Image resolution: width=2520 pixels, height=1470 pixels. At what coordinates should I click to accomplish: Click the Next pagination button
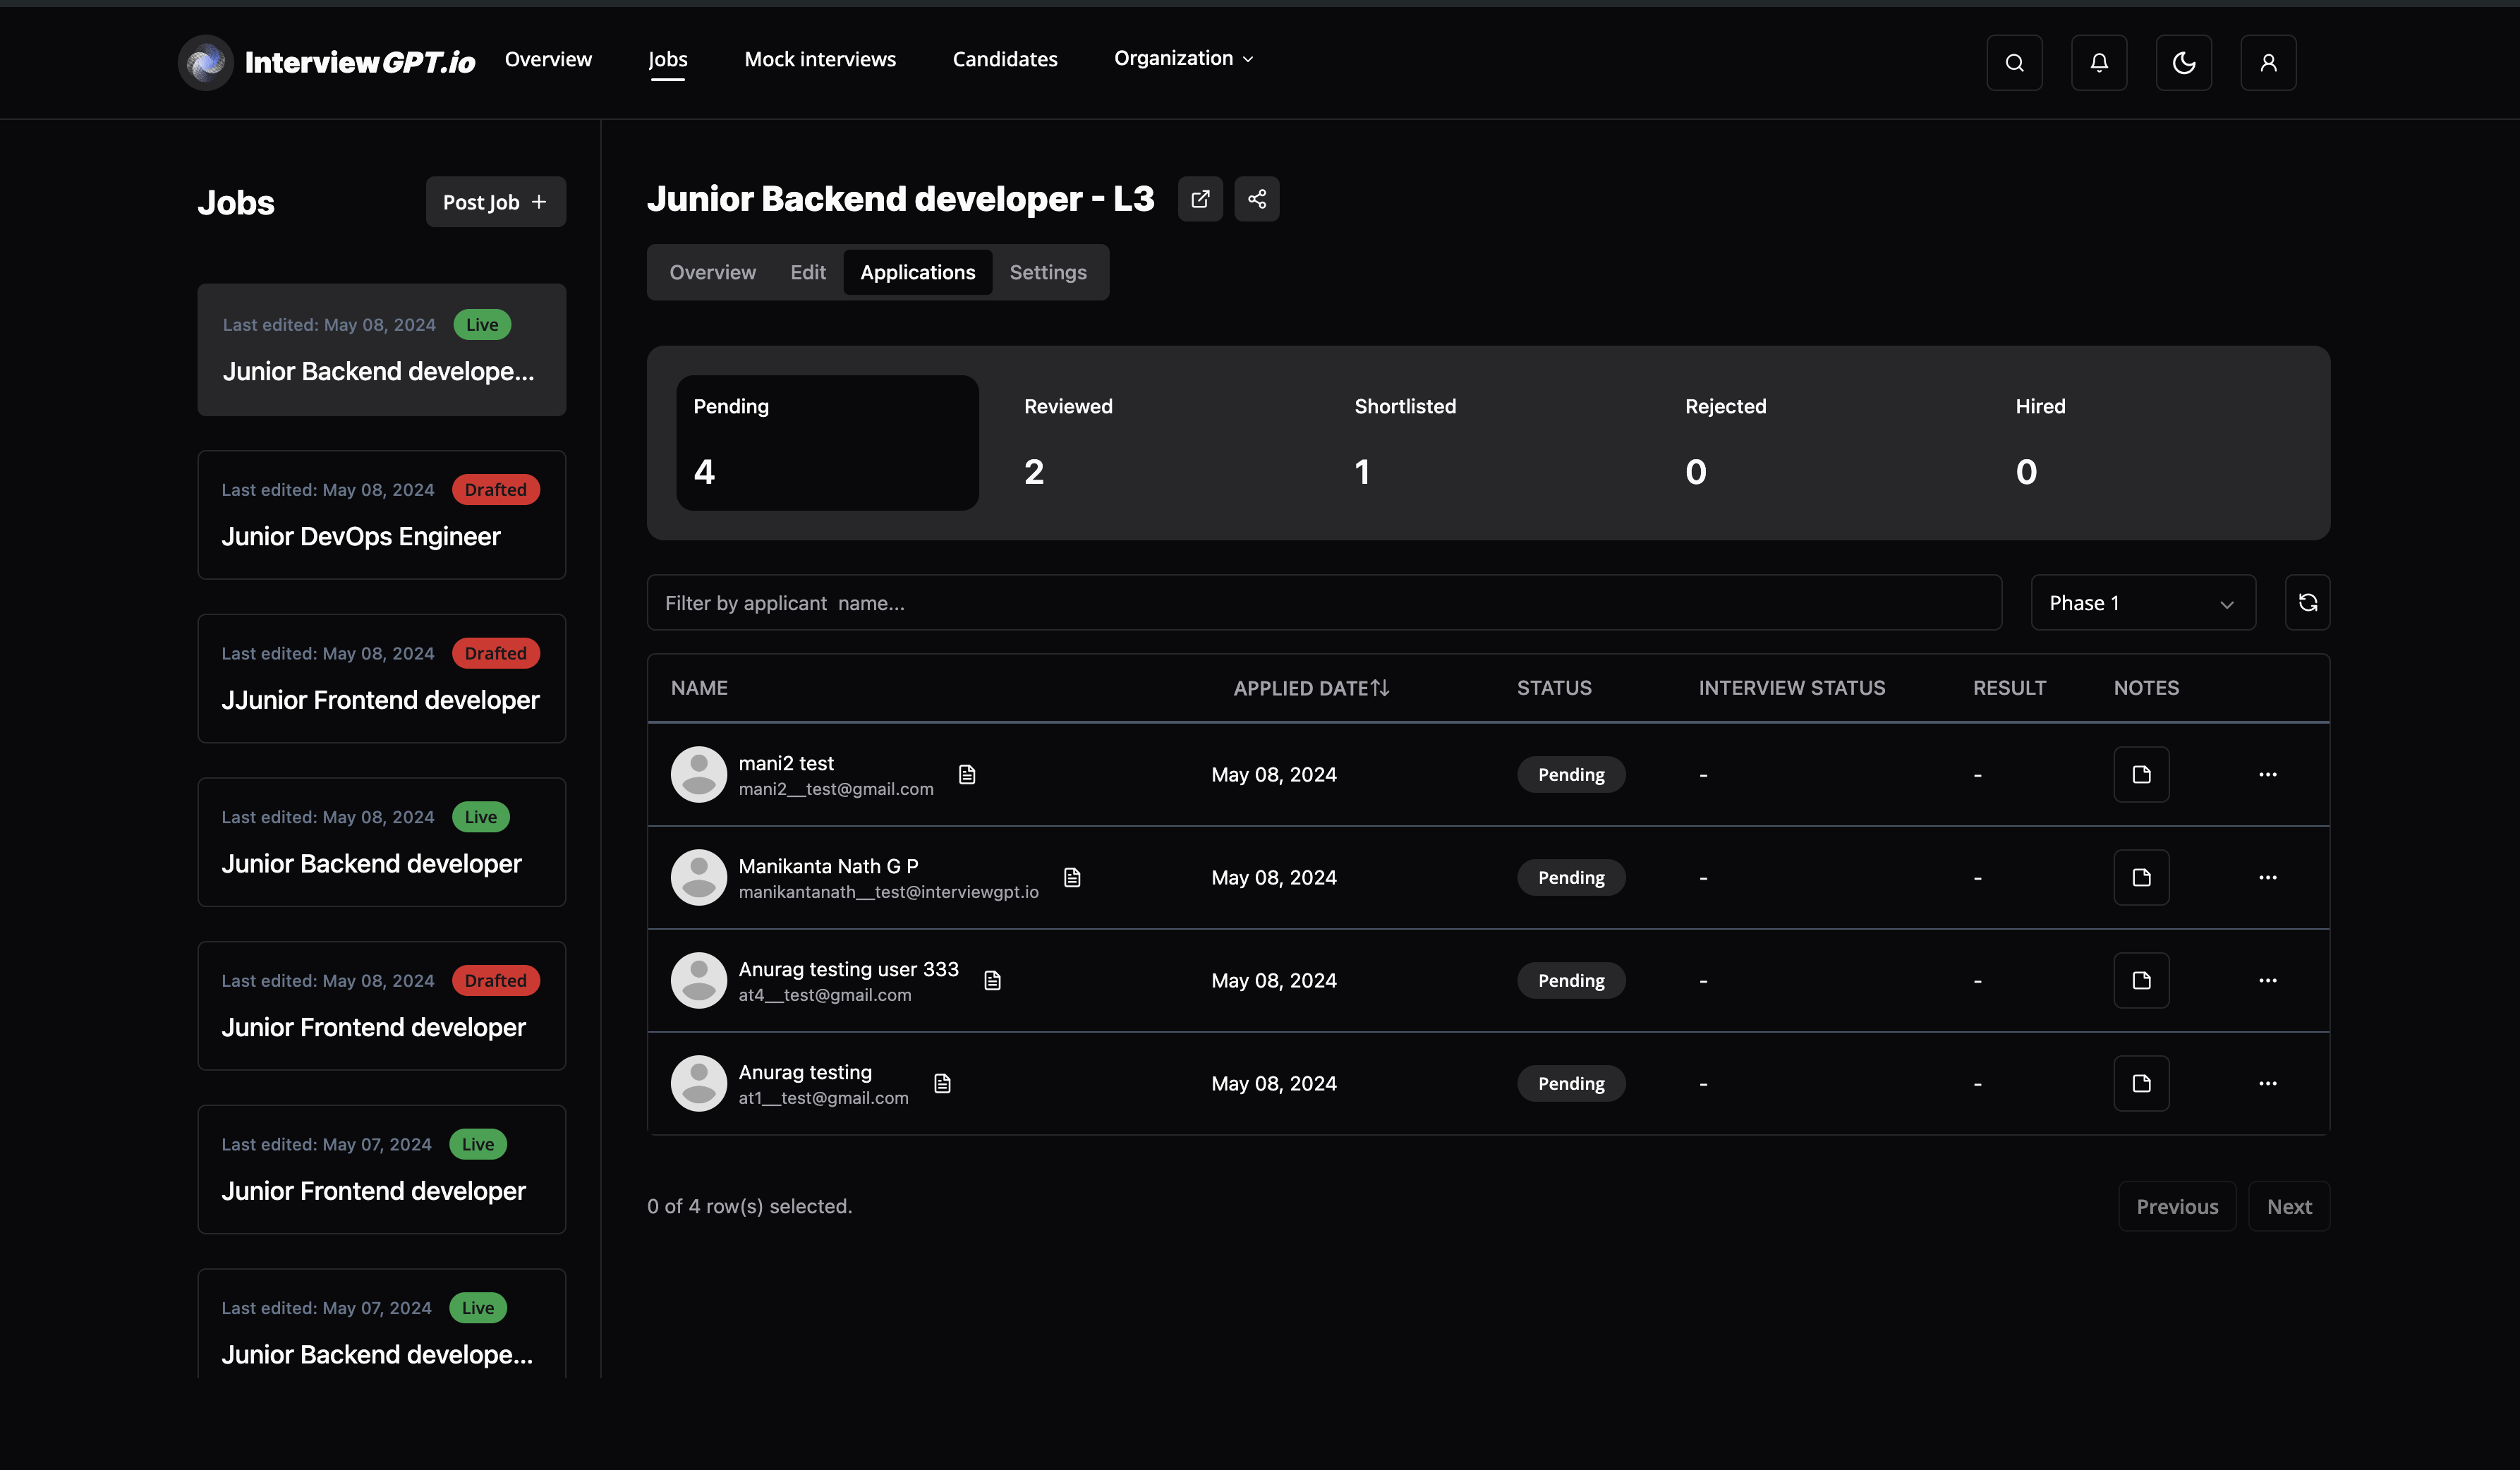pos(2288,1207)
